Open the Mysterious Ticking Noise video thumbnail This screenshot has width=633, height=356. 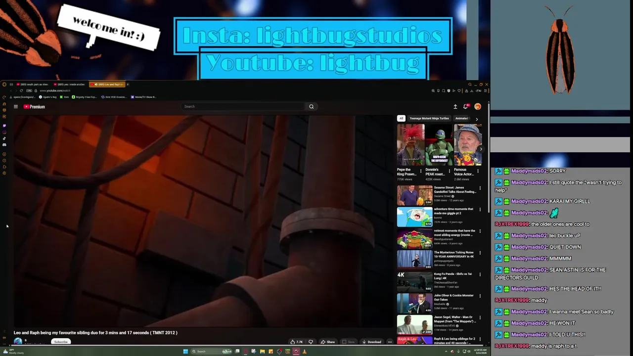414,260
